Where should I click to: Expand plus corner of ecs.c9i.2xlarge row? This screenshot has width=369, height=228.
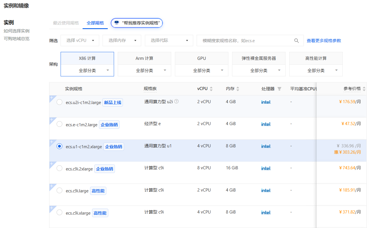pos(52,164)
